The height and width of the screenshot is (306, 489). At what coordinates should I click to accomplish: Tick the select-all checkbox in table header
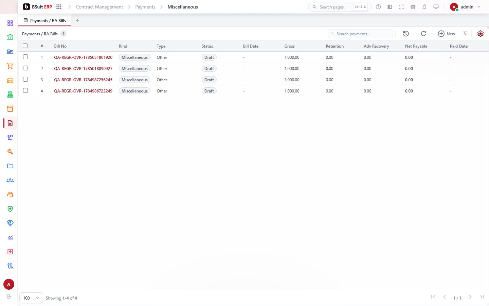coord(25,46)
